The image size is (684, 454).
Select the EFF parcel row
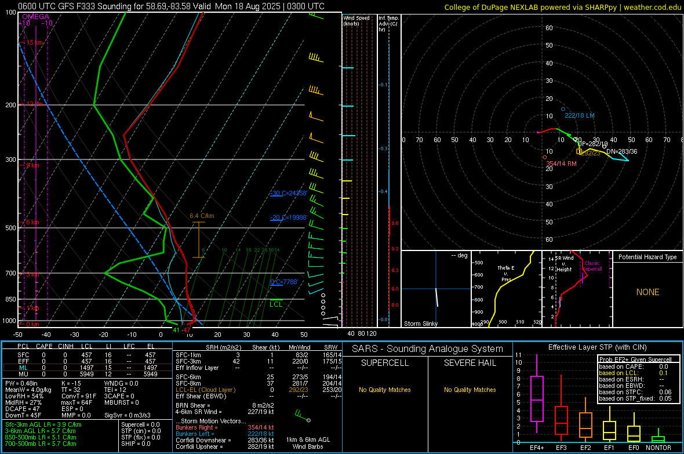pos(87,361)
